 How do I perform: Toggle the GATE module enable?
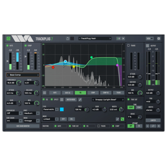(x=8, y=46)
